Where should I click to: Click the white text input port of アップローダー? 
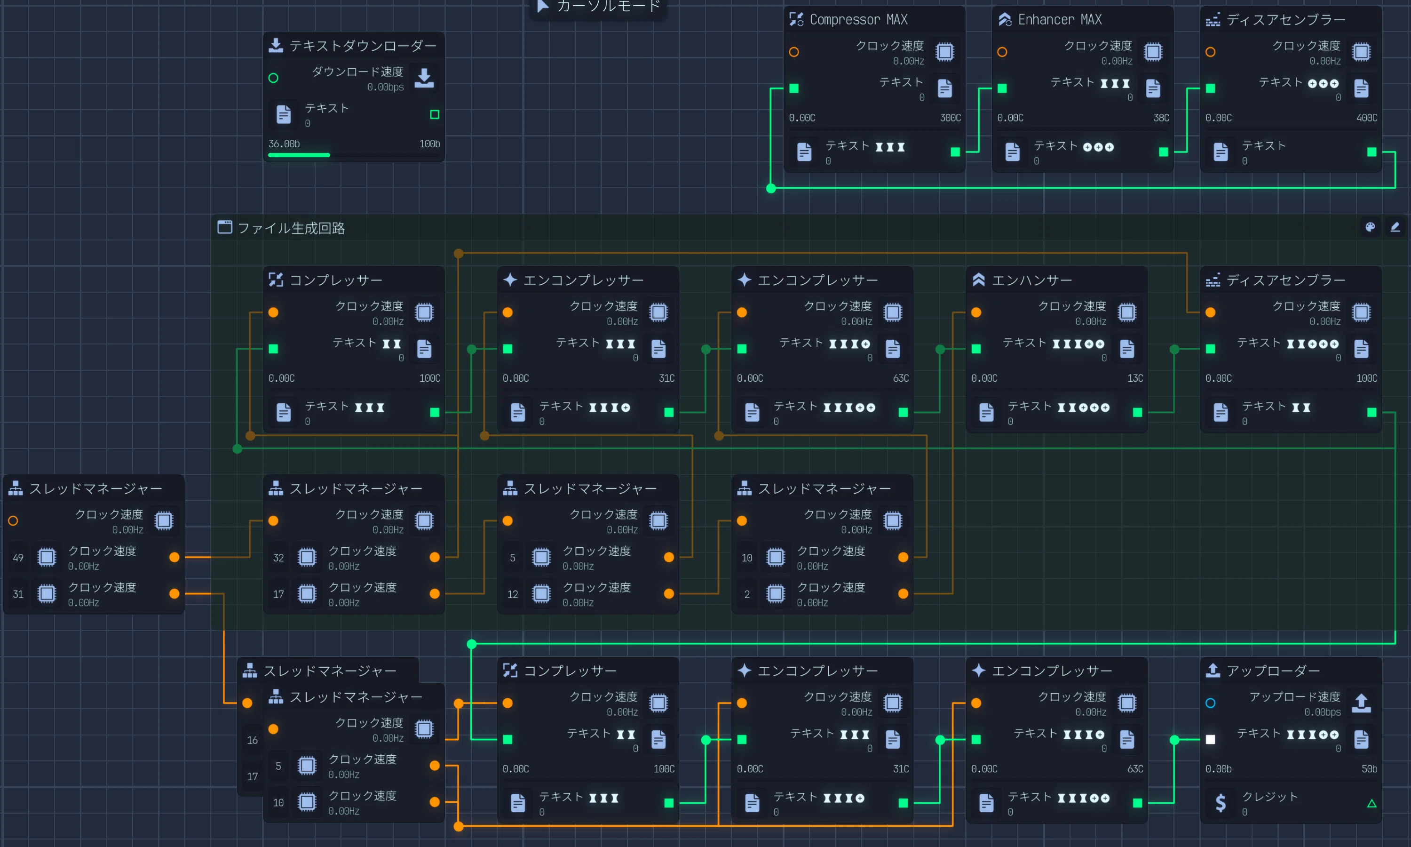1210,740
